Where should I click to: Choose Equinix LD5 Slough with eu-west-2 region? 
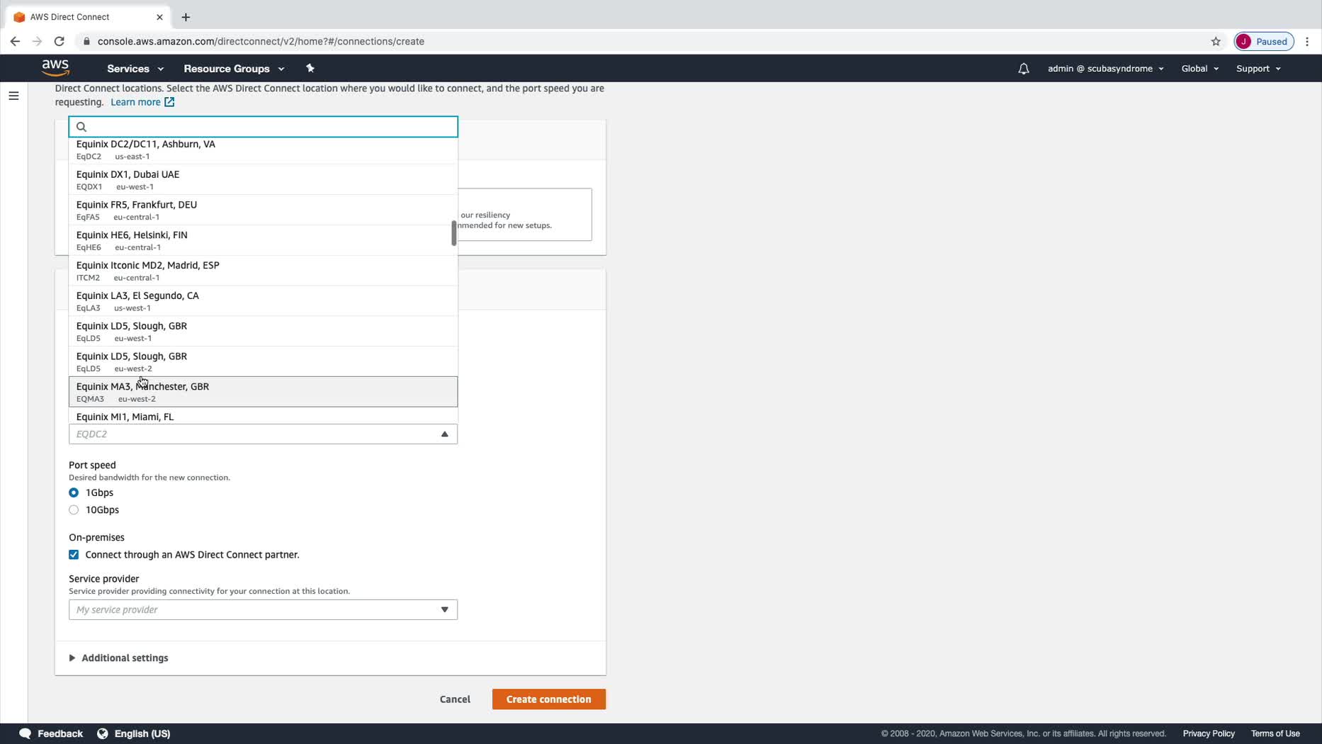coord(263,362)
